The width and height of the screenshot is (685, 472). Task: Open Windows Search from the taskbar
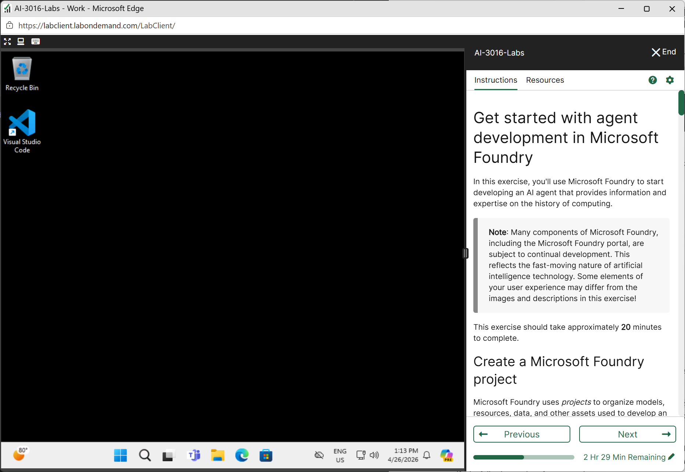145,455
